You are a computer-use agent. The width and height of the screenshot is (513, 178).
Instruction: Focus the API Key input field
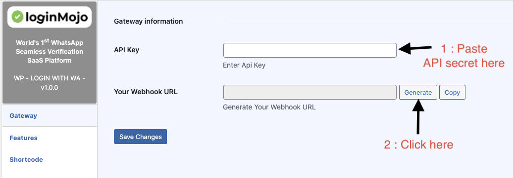pyautogui.click(x=310, y=50)
